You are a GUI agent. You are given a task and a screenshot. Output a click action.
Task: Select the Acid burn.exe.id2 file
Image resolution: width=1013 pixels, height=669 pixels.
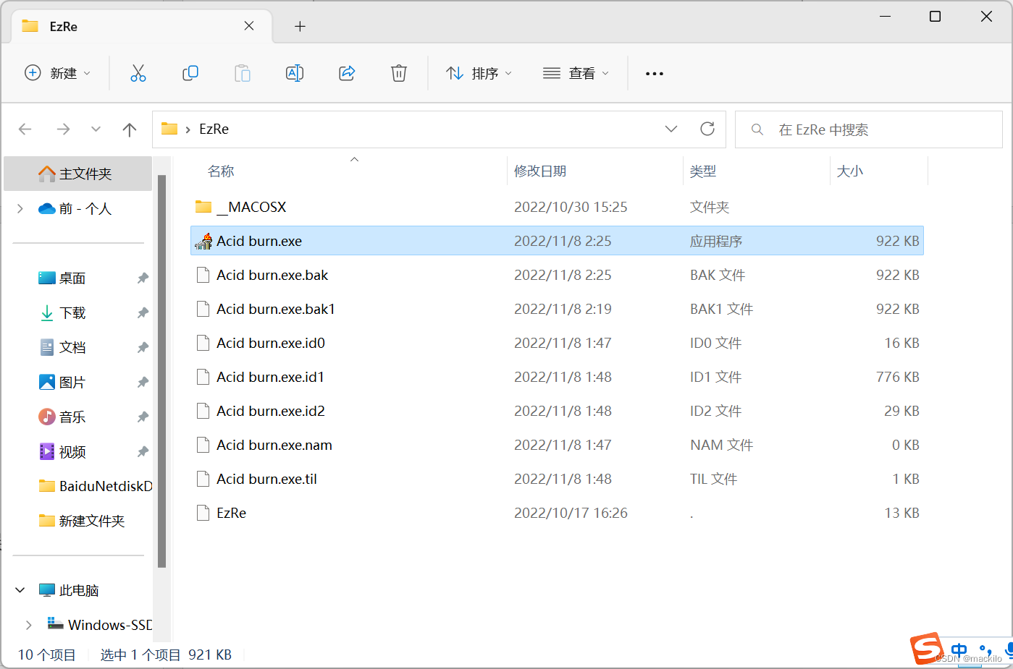(557, 411)
